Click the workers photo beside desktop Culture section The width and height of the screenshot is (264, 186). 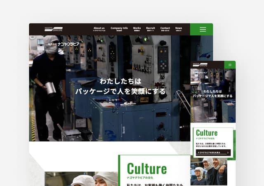click(81, 179)
